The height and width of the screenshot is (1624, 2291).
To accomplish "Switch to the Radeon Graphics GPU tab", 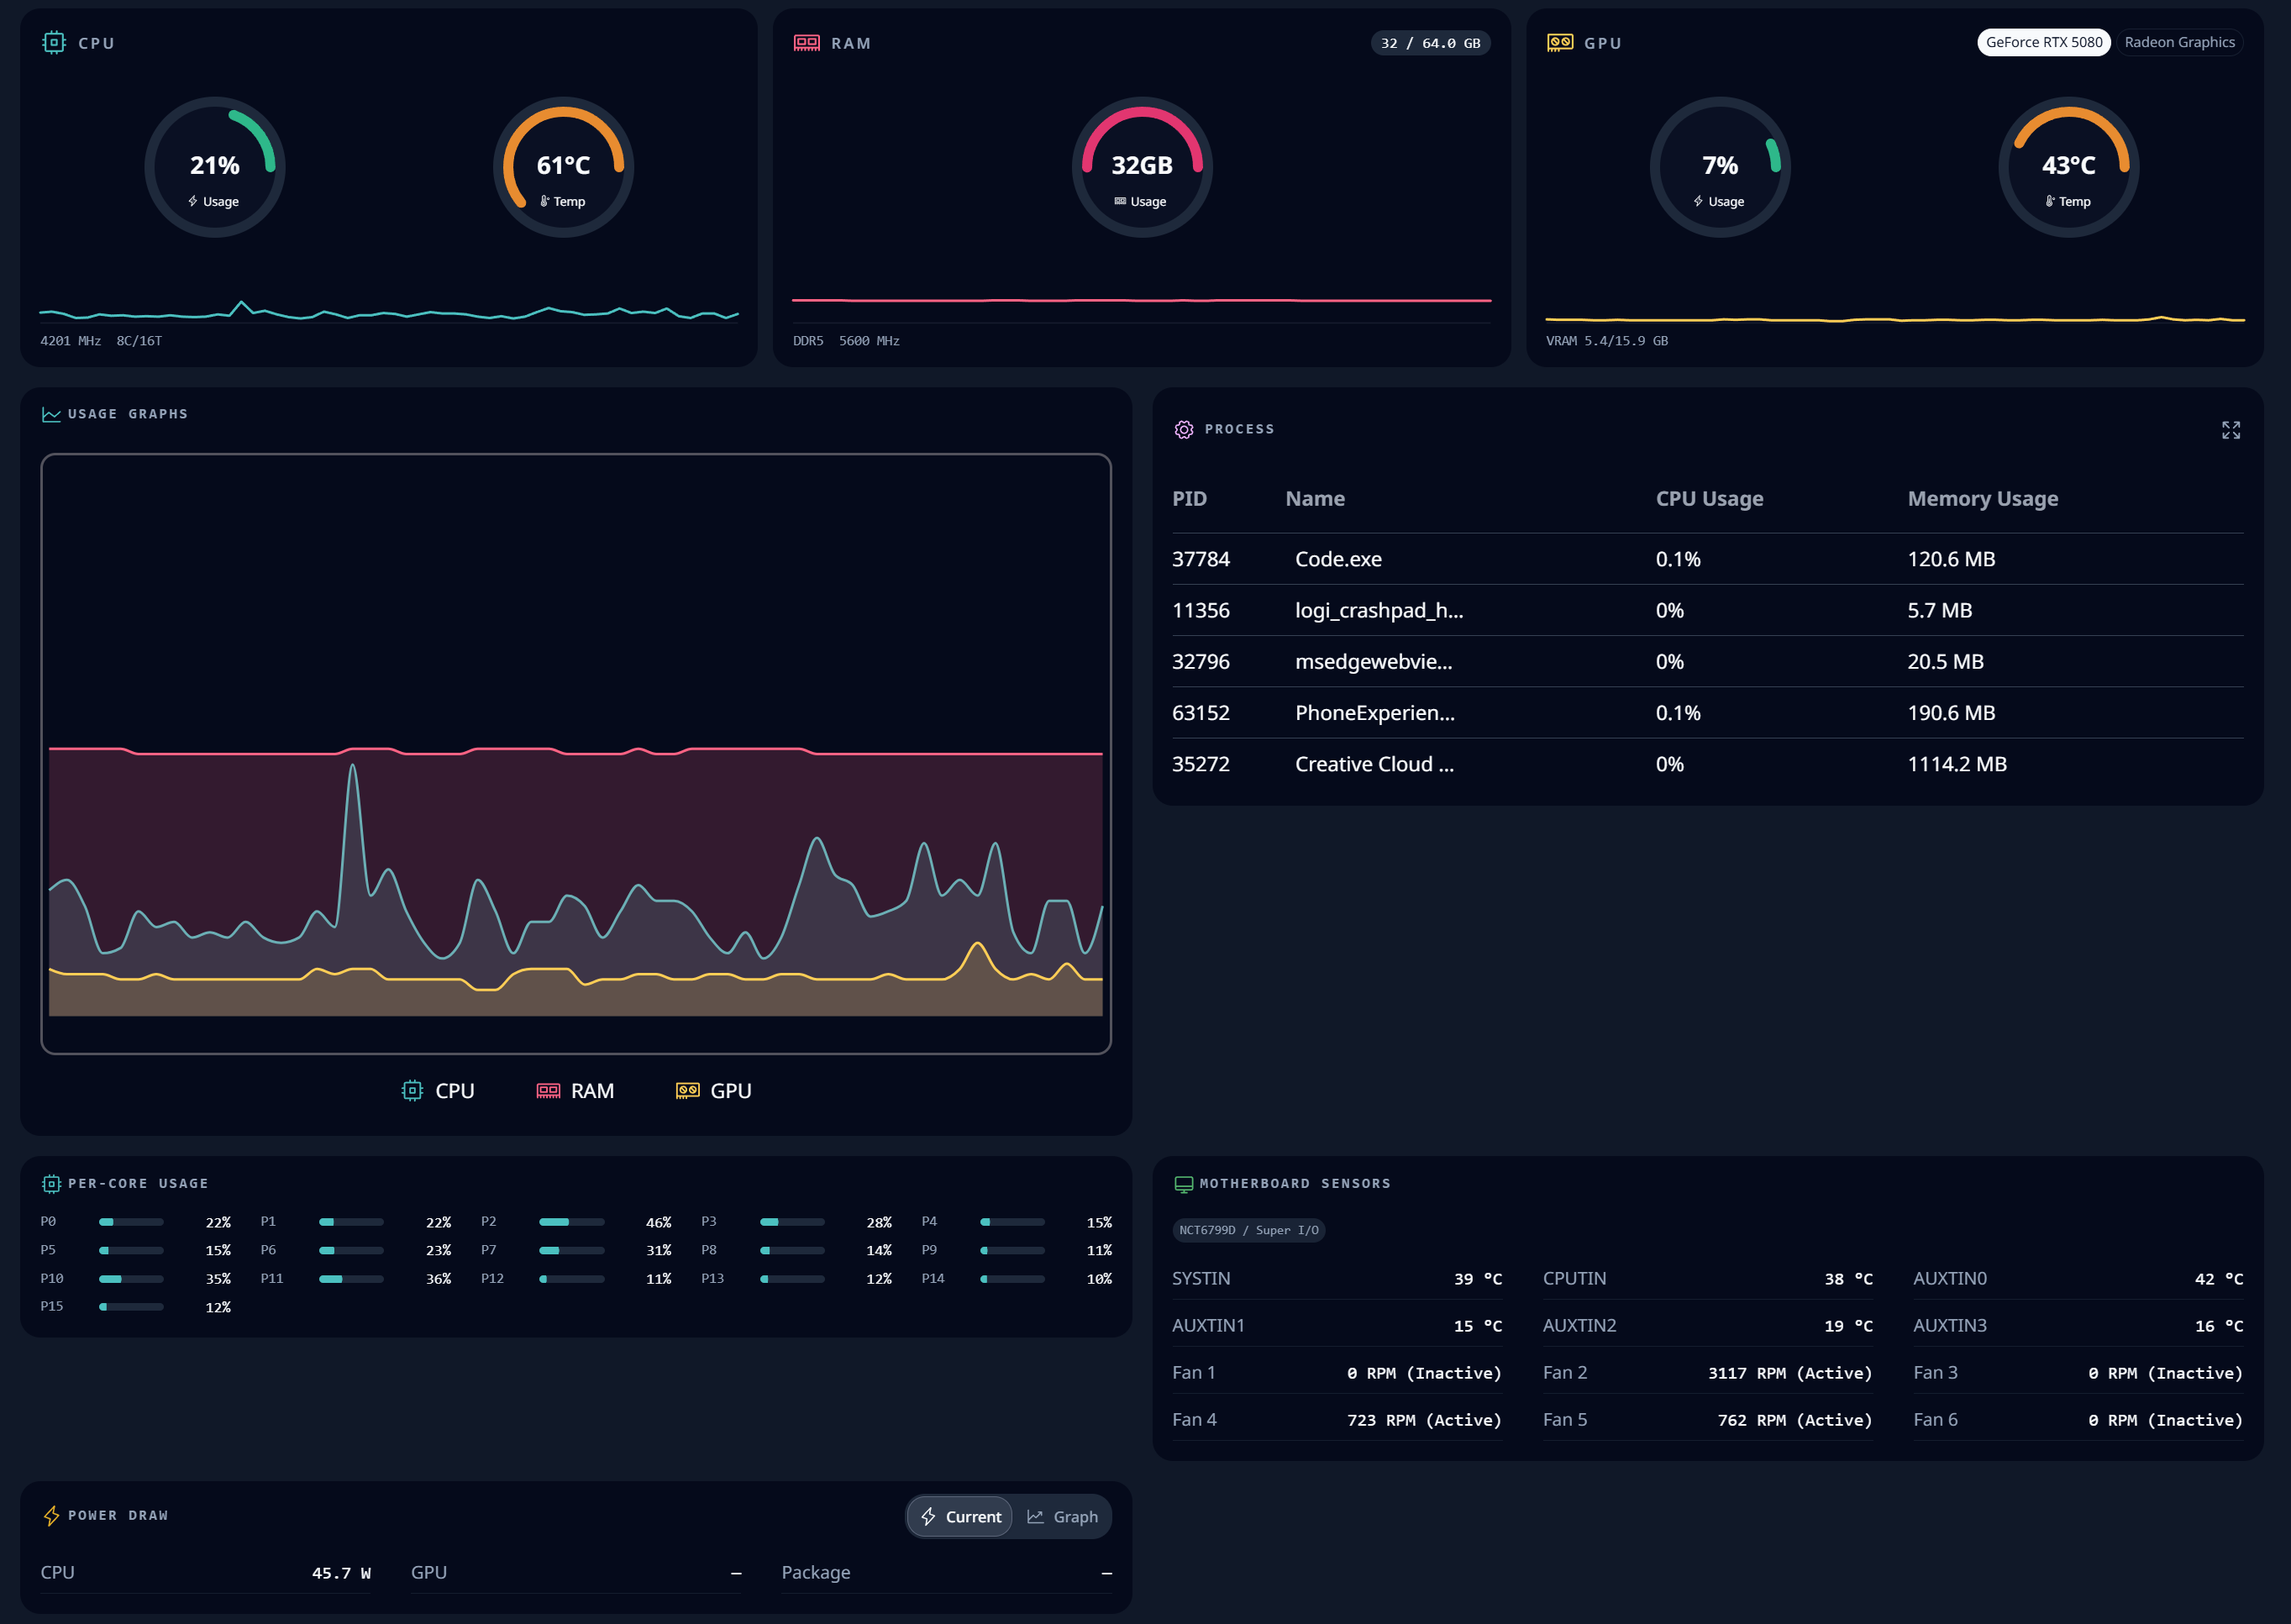I will [2179, 42].
